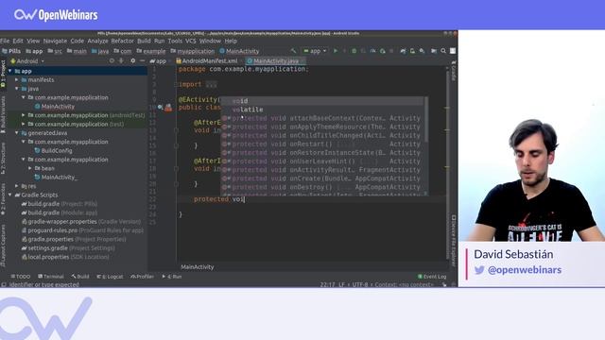Click the Debug app bug icon
Image resolution: width=605 pixels, height=340 pixels.
tap(354, 51)
